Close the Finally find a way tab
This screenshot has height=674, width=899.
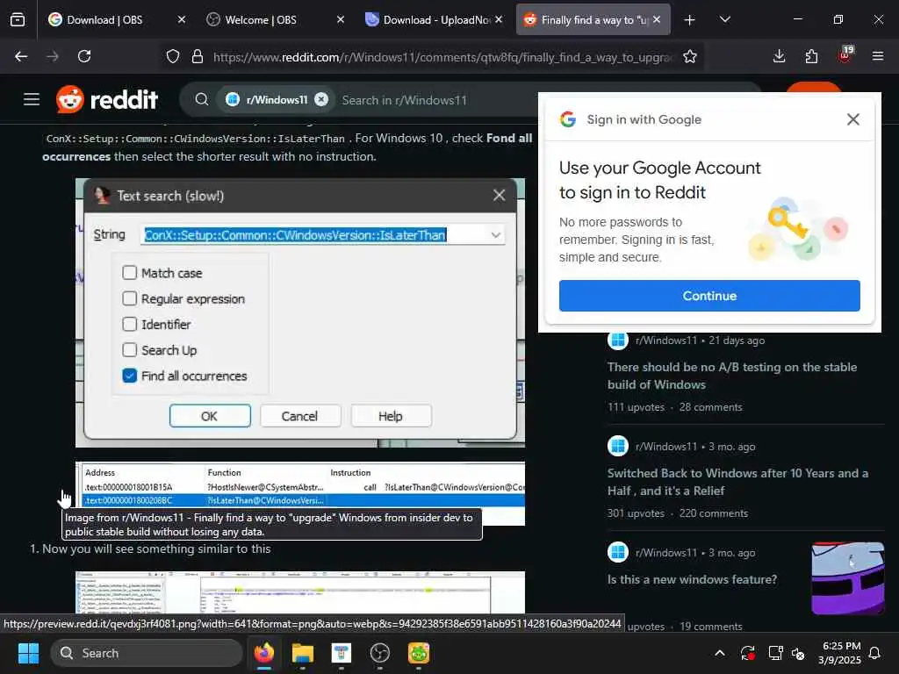point(657,19)
